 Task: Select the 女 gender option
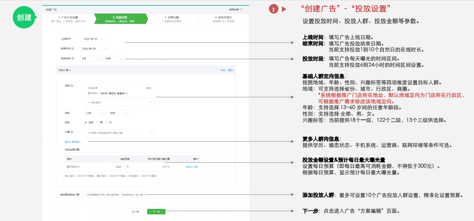click(106, 122)
